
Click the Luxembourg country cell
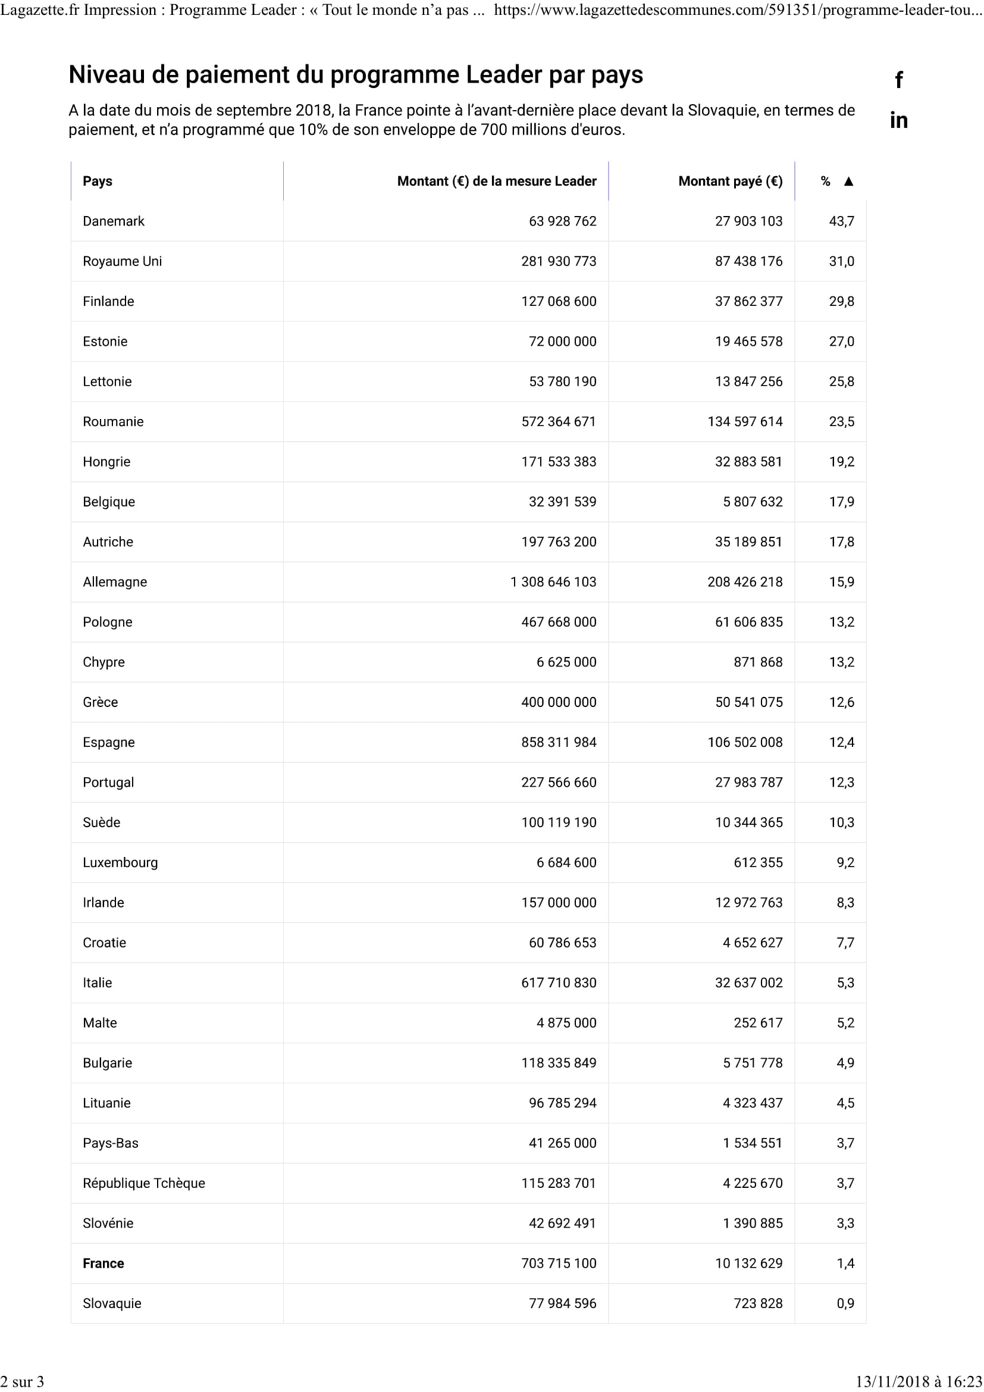[120, 863]
